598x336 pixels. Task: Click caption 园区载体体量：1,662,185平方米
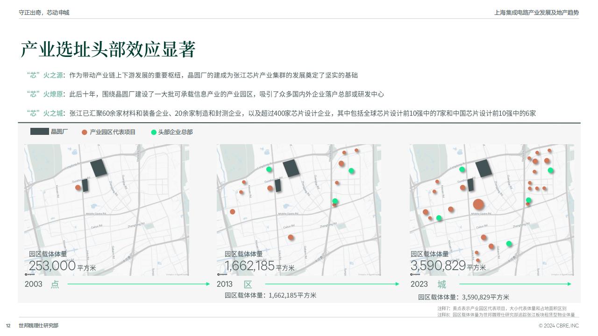271,295
